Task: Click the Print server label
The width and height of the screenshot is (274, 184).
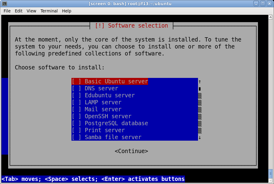Action: 105,130
